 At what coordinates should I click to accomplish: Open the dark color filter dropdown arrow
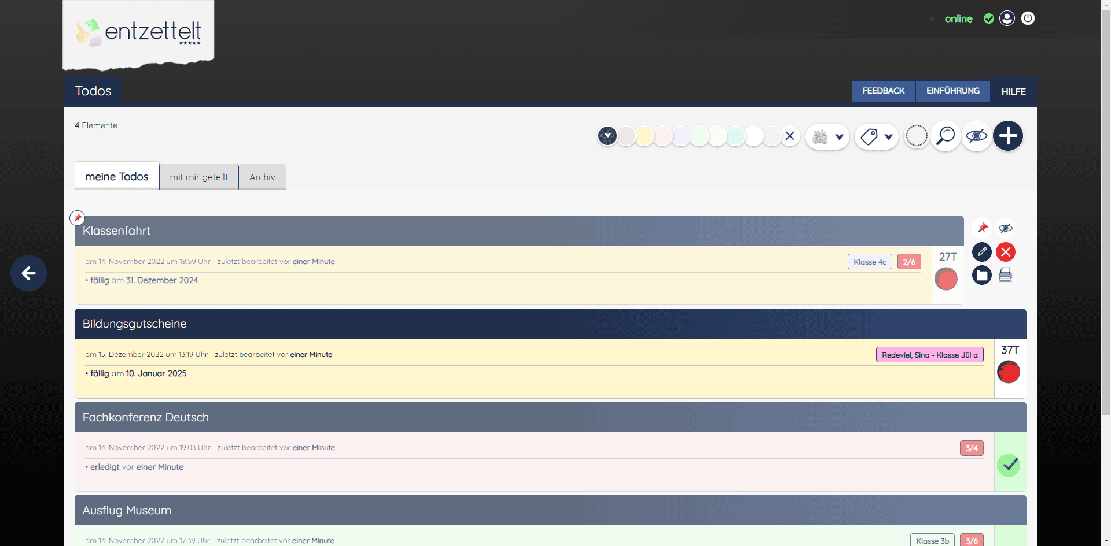click(x=607, y=136)
